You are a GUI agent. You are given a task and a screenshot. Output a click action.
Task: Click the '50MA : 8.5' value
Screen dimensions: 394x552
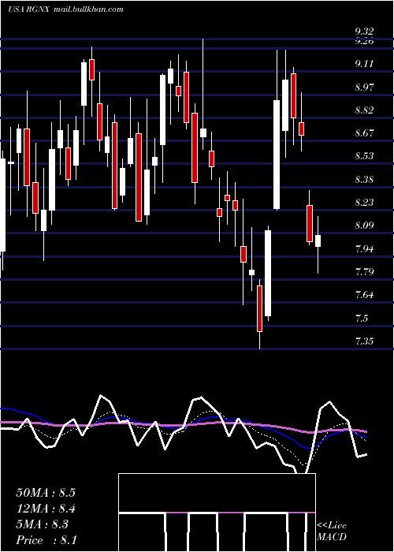pos(46,493)
